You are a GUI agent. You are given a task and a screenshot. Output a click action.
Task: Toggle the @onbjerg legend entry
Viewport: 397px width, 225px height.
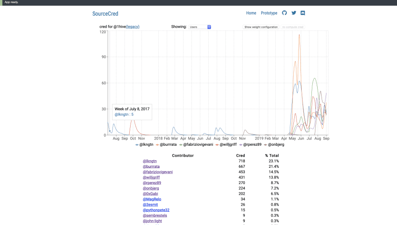click(x=274, y=144)
